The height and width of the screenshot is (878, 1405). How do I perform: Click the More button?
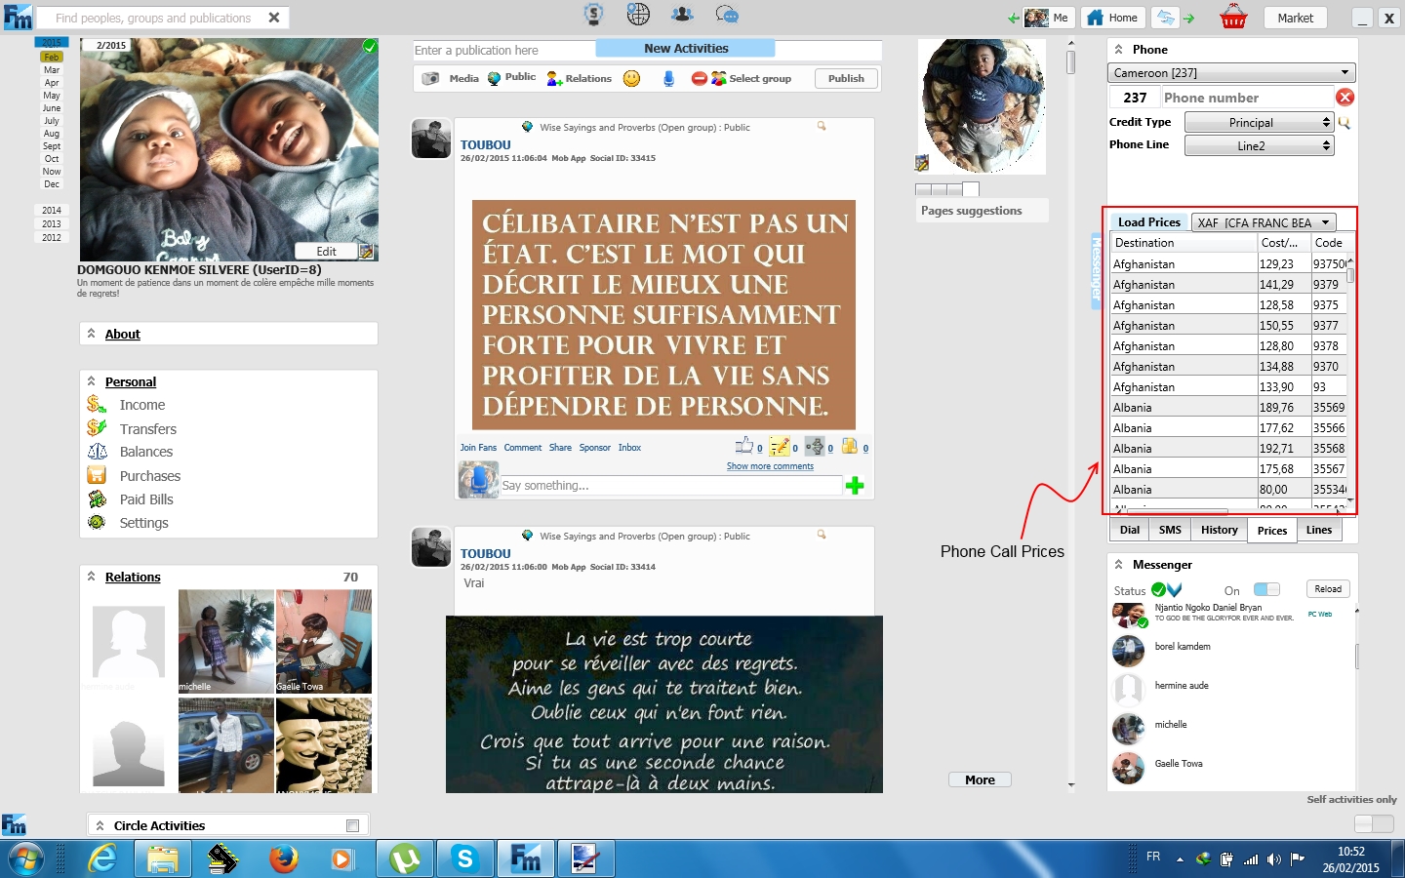[x=980, y=779]
